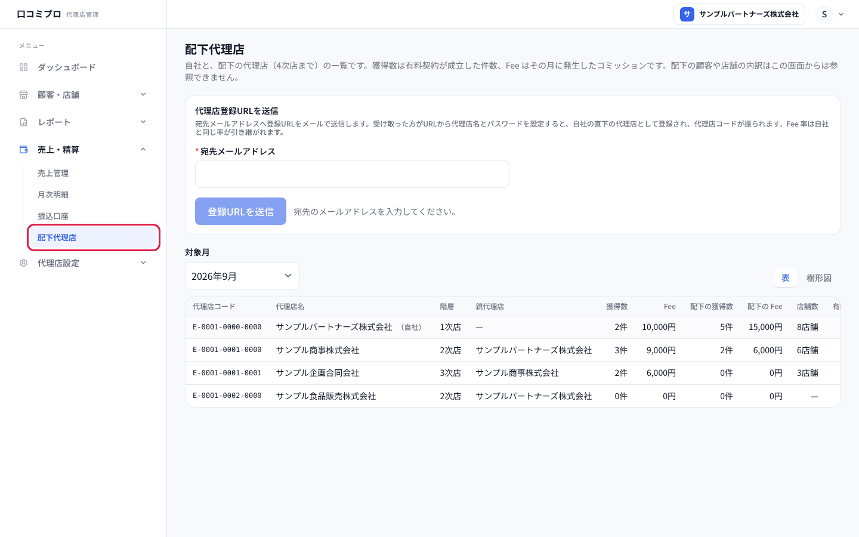Click agency code E-0001-0002-0000
This screenshot has width=859, height=537.
click(x=227, y=396)
